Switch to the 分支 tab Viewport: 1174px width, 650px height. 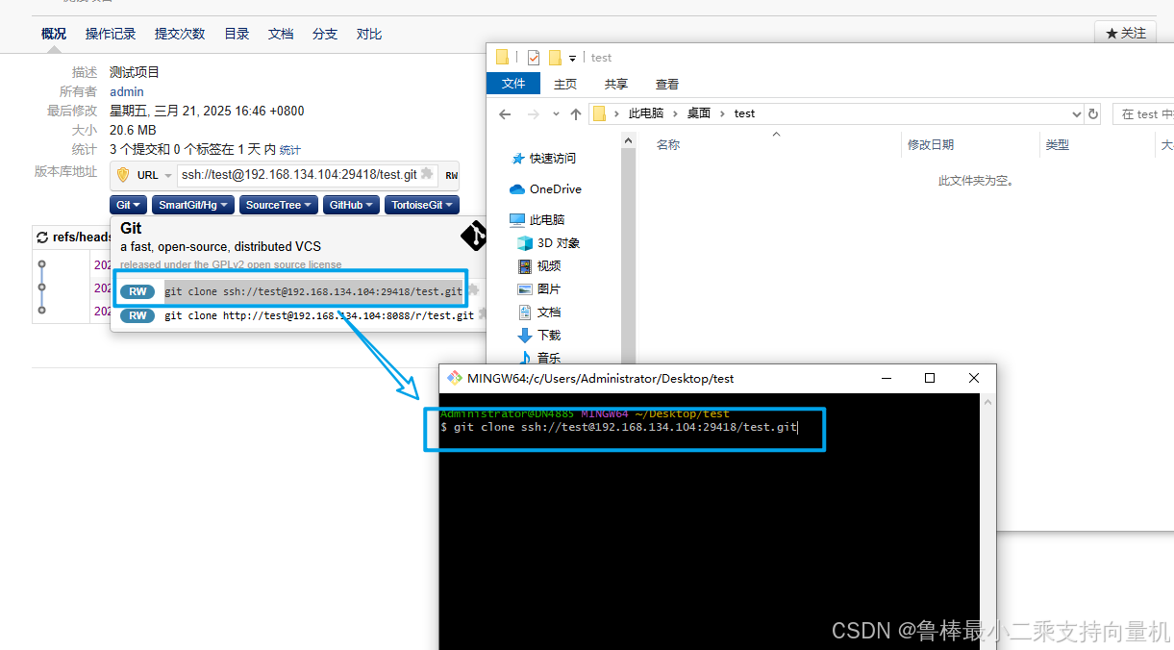tap(324, 33)
